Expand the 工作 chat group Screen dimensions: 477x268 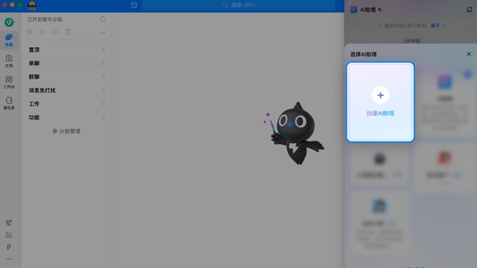click(66, 104)
